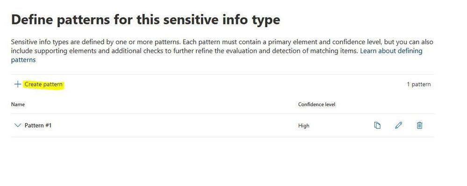Edit Pattern #1 with the pencil icon
The height and width of the screenshot is (186, 467).
[x=398, y=125]
